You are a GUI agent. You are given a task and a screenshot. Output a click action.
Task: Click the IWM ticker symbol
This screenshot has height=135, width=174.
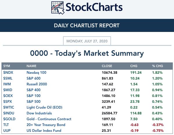coord(7,84)
